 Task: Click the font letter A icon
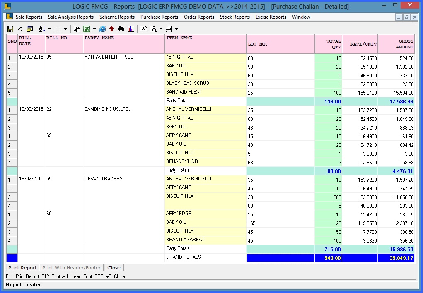144,29
